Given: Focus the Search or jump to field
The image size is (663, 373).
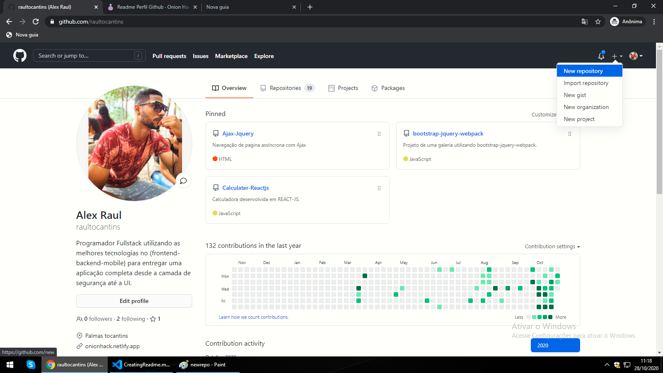Looking at the screenshot, I should point(85,56).
